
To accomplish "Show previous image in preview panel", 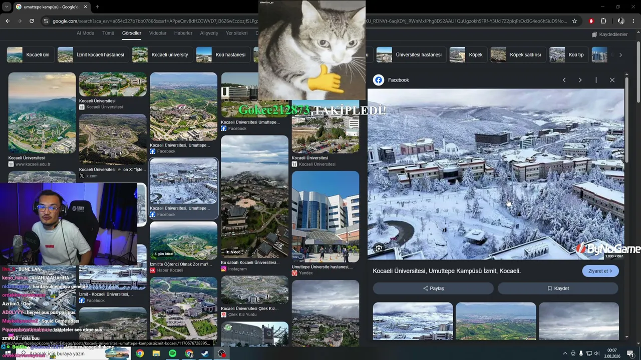I will (x=564, y=80).
